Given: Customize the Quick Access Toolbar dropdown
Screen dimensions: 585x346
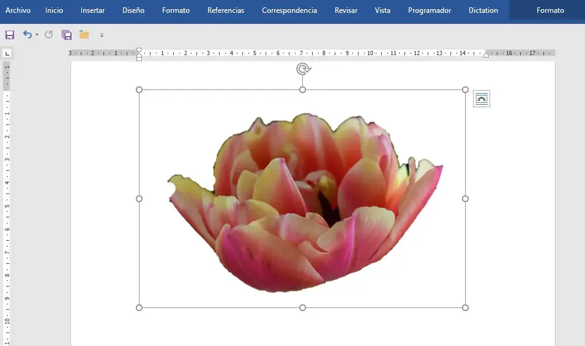Looking at the screenshot, I should click(102, 35).
